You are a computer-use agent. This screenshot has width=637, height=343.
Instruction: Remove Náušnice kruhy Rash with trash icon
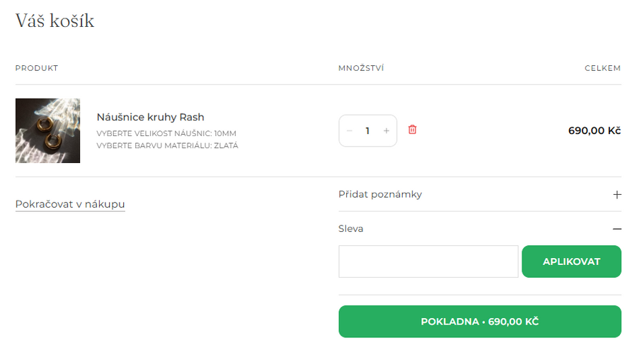click(x=413, y=130)
